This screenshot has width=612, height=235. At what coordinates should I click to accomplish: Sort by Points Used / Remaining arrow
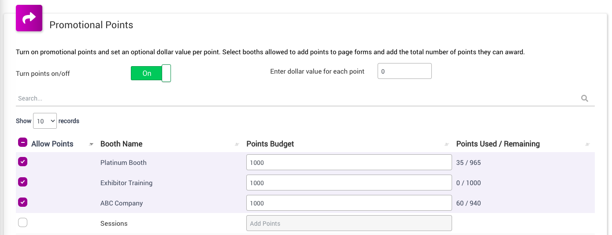click(x=587, y=144)
